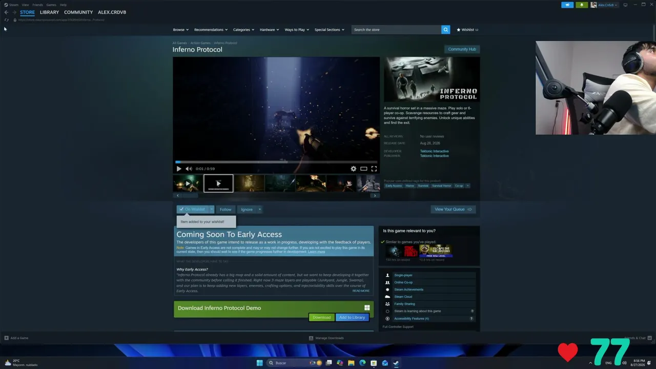Viewport: 656px width, 369px height.
Task: Open the Tektonic Interactive developer link
Action: (x=434, y=151)
